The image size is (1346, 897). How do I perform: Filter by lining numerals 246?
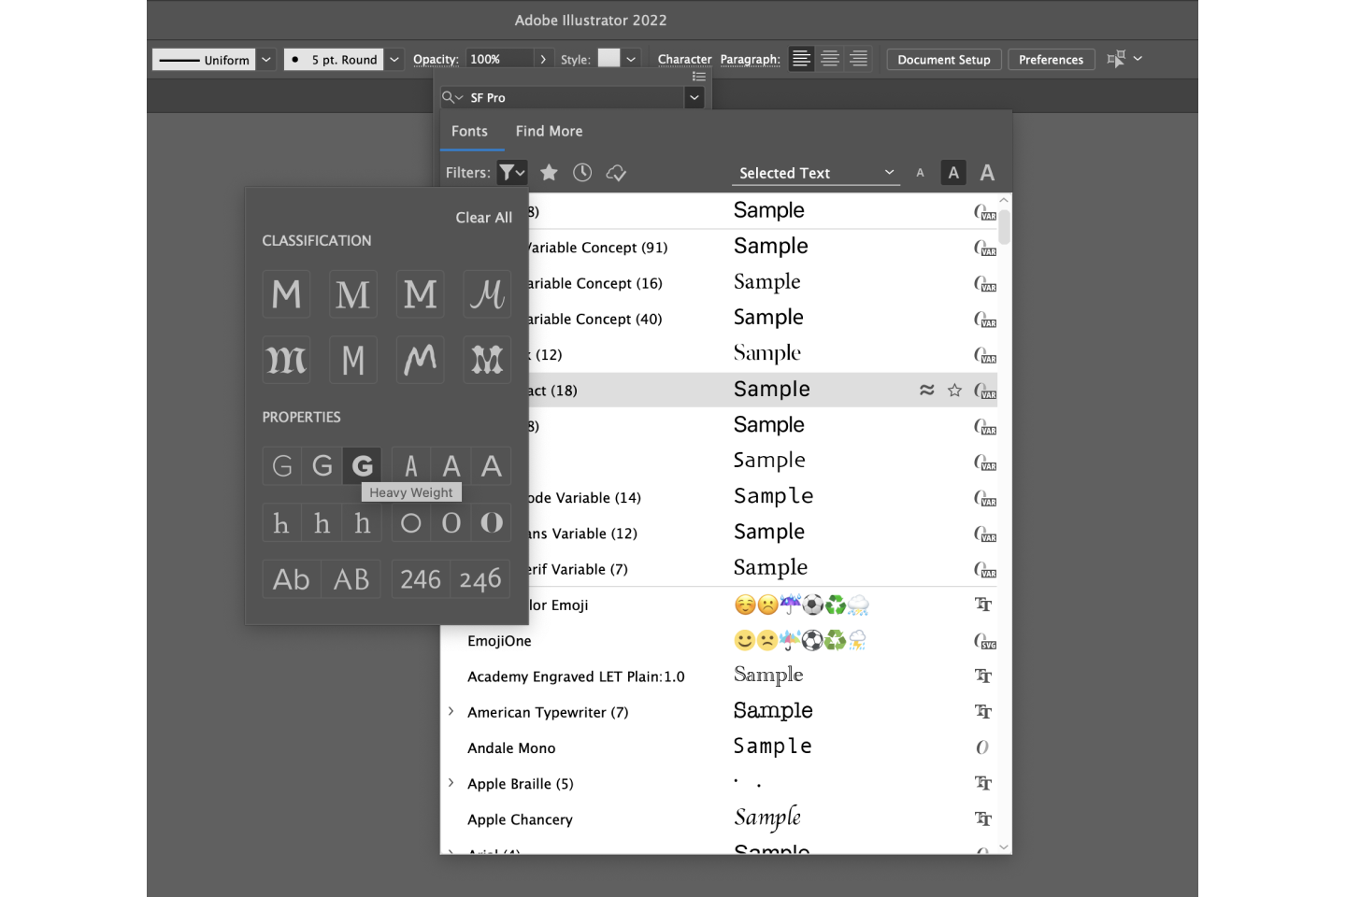[421, 579]
